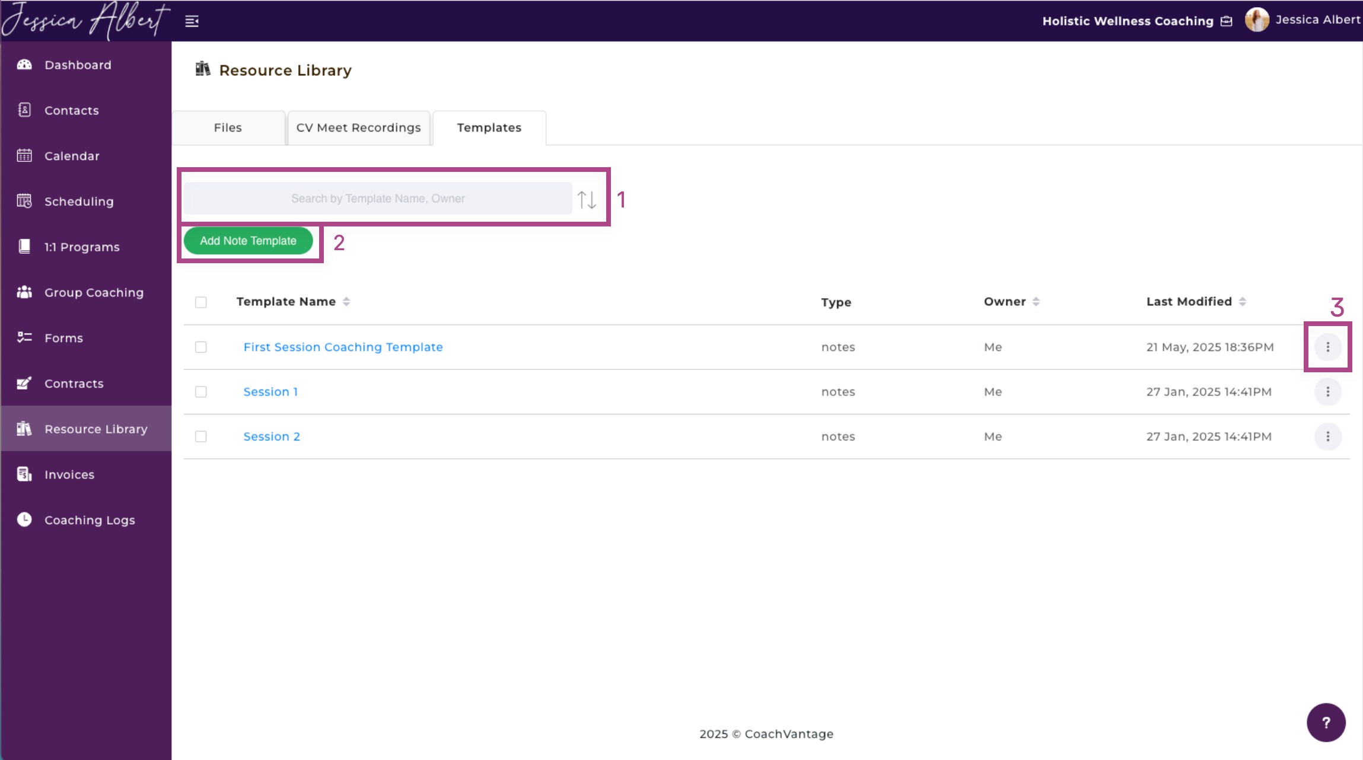1363x760 pixels.
Task: Switch to the CV Meet Recordings tab
Action: (359, 127)
